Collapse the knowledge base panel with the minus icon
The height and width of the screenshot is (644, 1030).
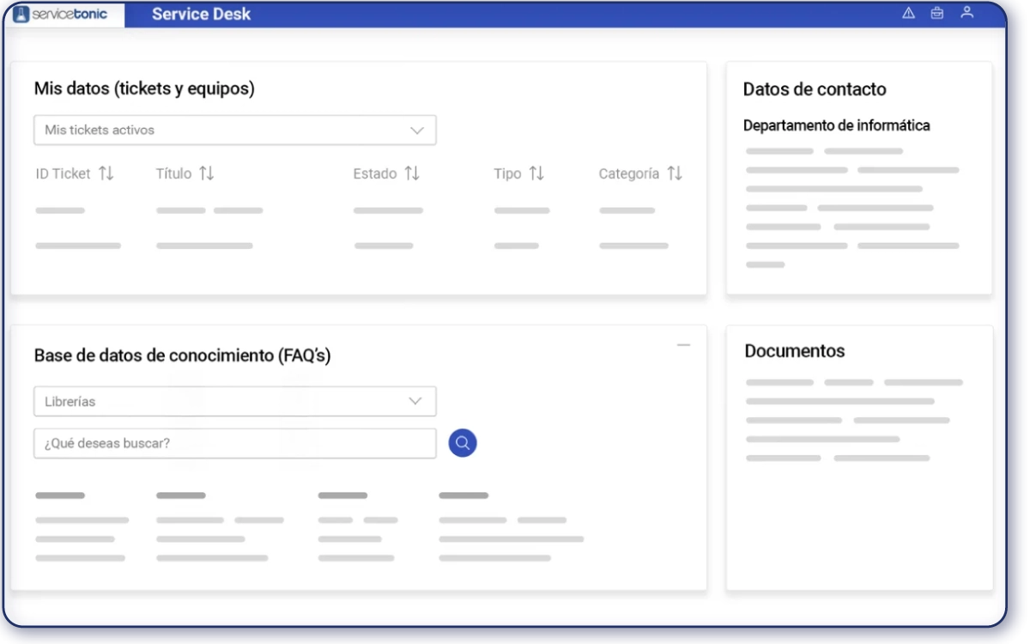tap(683, 345)
